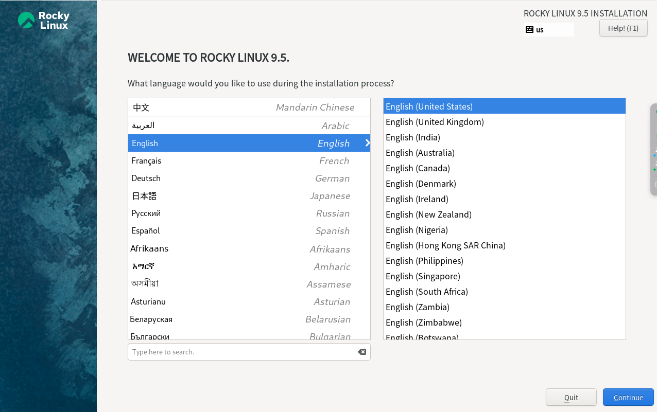Click the us keyboard layout indicator
657x412 pixels.
tap(549, 30)
